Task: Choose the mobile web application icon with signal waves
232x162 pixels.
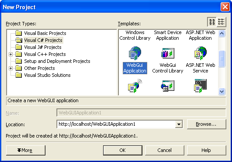Action: (135, 86)
